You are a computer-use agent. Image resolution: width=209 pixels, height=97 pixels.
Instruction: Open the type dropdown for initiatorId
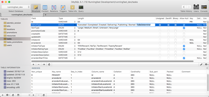point(75,40)
